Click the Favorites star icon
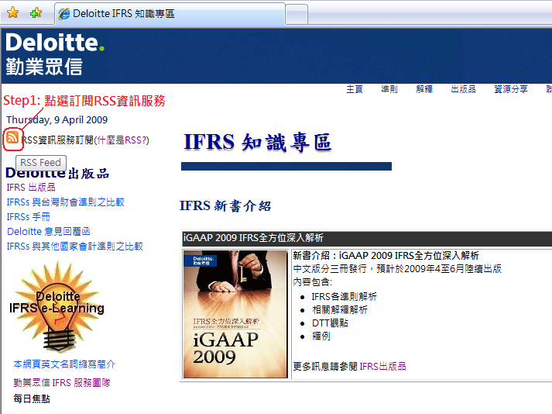The width and height of the screenshot is (552, 414). (x=12, y=12)
